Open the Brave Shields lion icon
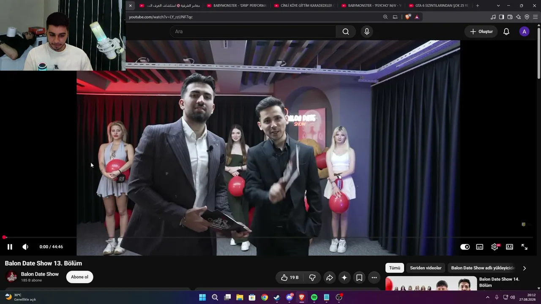Image resolution: width=541 pixels, height=304 pixels. pyautogui.click(x=408, y=17)
